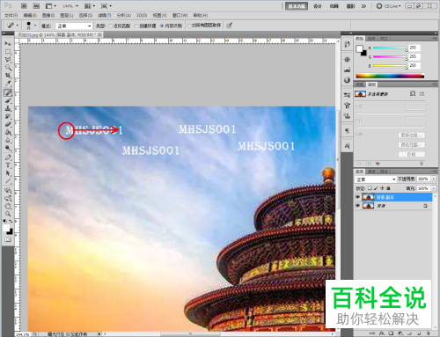
Task: Select the Line shape tool
Action: pyautogui.click(x=8, y=181)
